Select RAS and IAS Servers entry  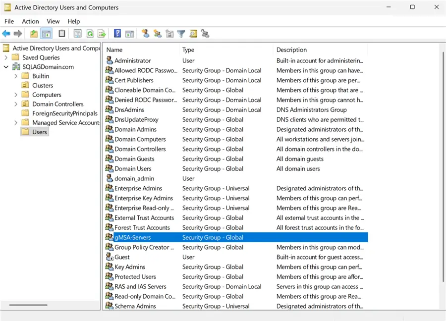pyautogui.click(x=140, y=287)
